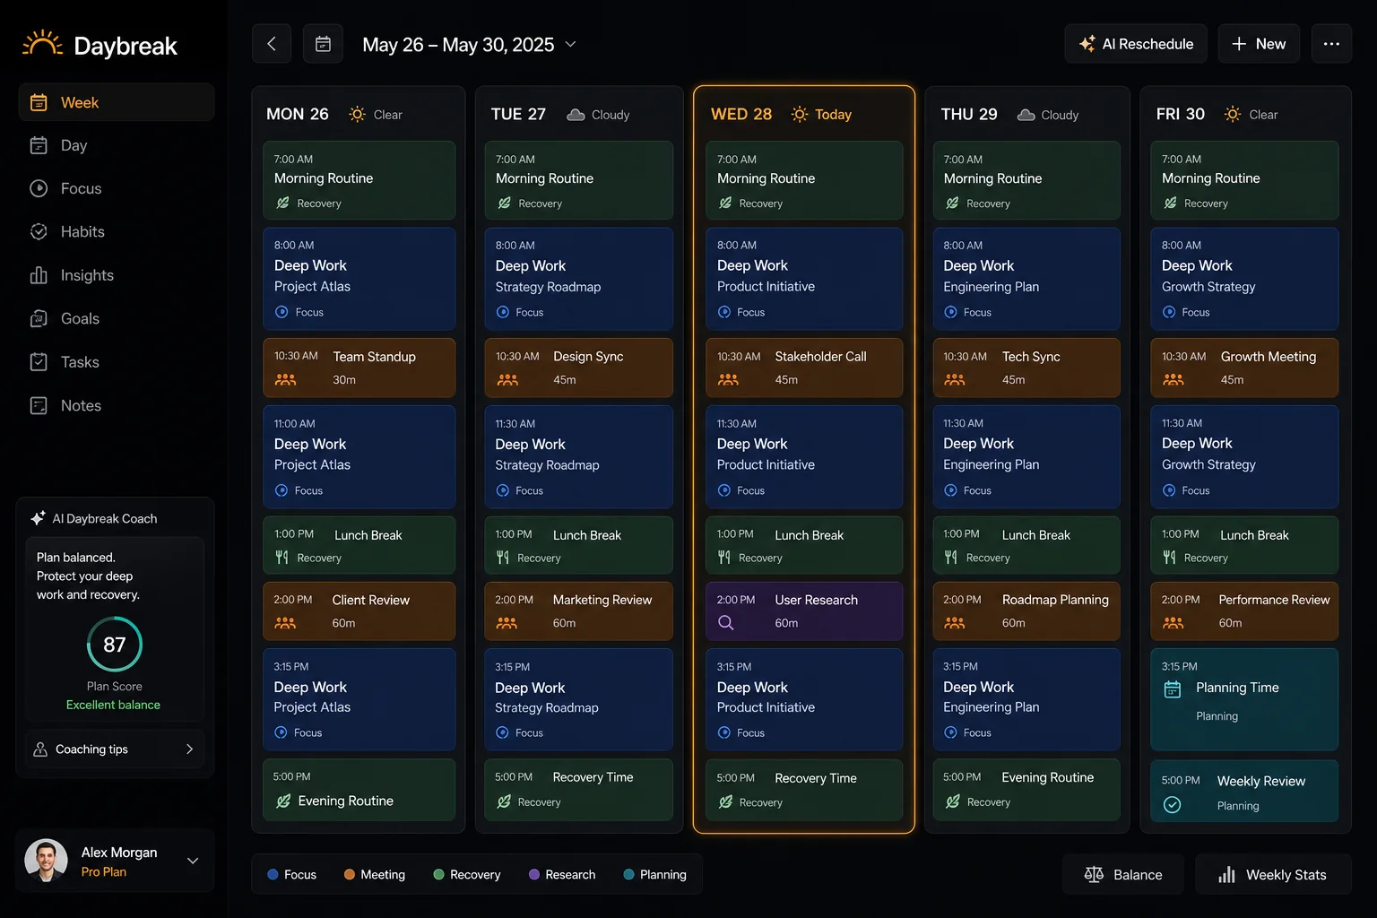Click the fork-knife icon on Thursday Lunch Break
This screenshot has width=1377, height=918.
coord(951,558)
